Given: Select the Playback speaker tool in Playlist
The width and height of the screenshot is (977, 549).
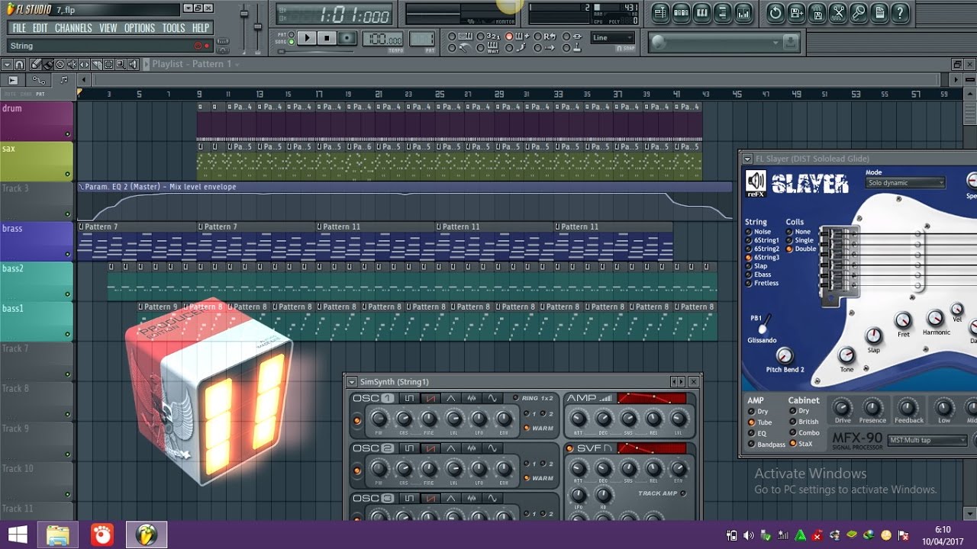Looking at the screenshot, I should [133, 65].
